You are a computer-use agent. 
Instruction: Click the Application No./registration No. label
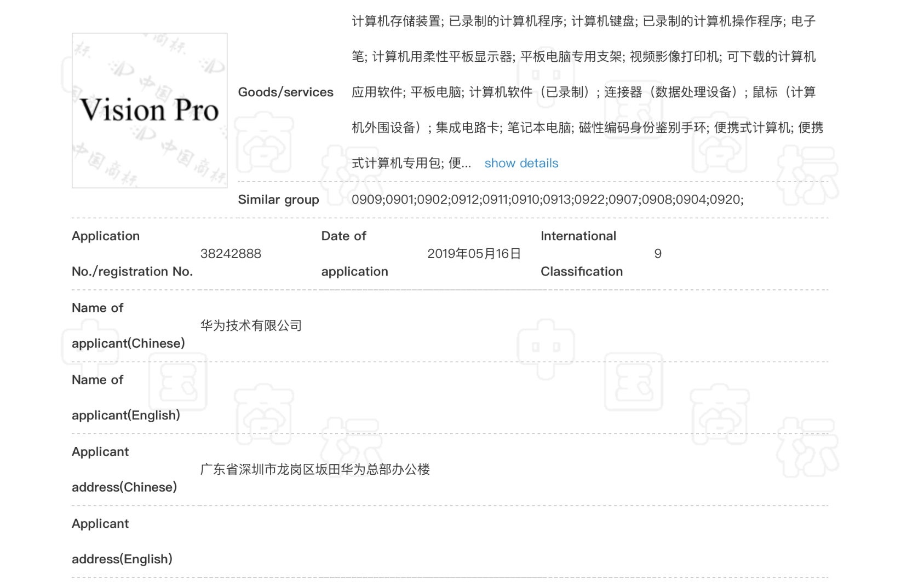click(132, 254)
